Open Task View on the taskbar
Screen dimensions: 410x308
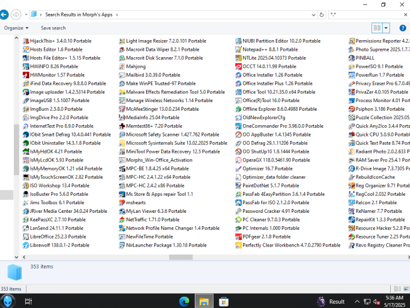pyautogui.click(x=28, y=302)
